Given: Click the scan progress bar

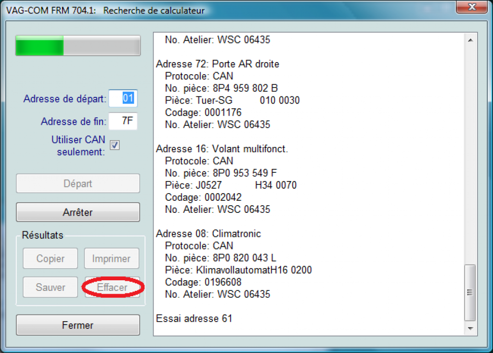Looking at the screenshot, I should pos(78,45).
